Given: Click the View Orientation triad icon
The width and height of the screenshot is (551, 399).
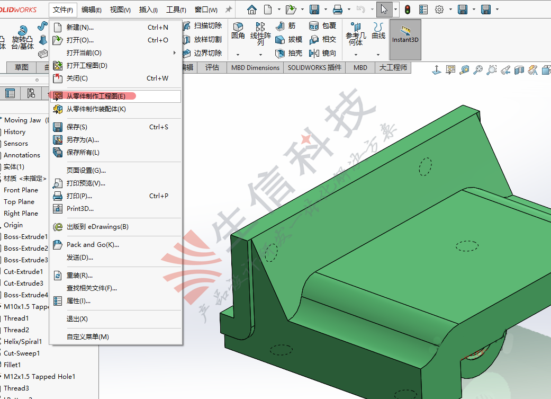Looking at the screenshot, I should [437, 70].
